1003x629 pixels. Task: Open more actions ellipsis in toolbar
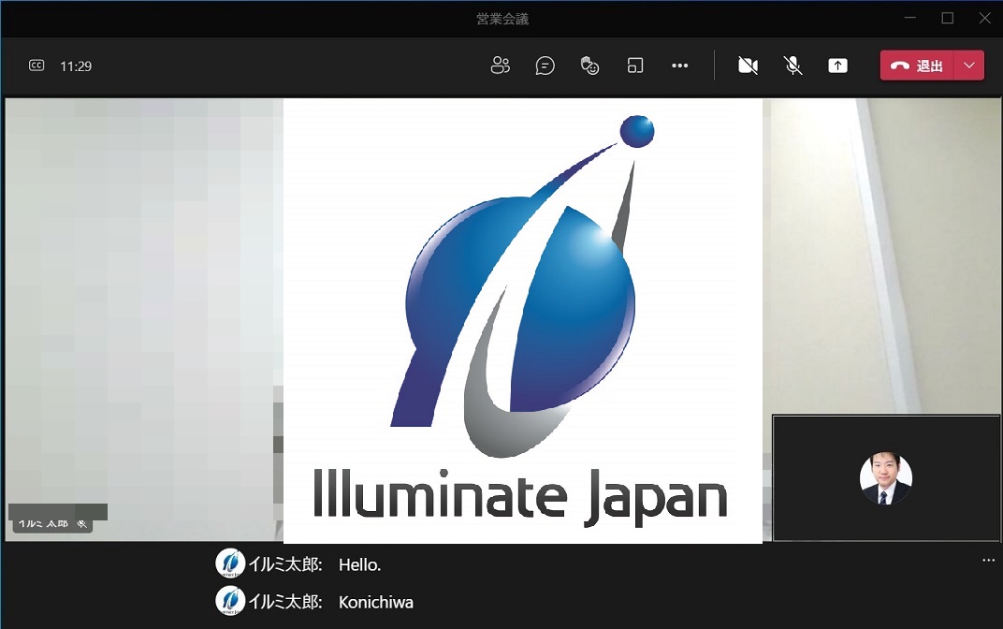pos(679,66)
